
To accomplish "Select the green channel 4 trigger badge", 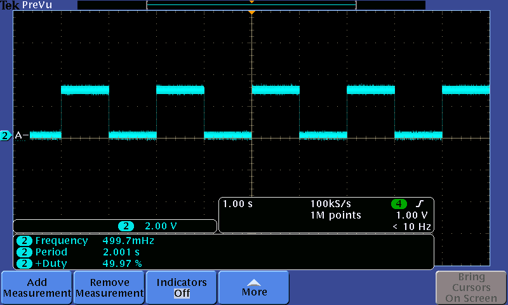I will pyautogui.click(x=399, y=204).
